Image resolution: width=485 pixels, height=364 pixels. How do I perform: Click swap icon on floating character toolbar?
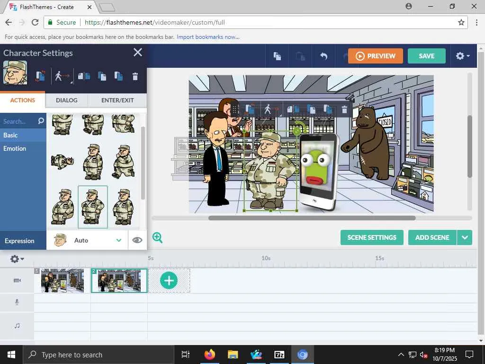[x=250, y=109]
